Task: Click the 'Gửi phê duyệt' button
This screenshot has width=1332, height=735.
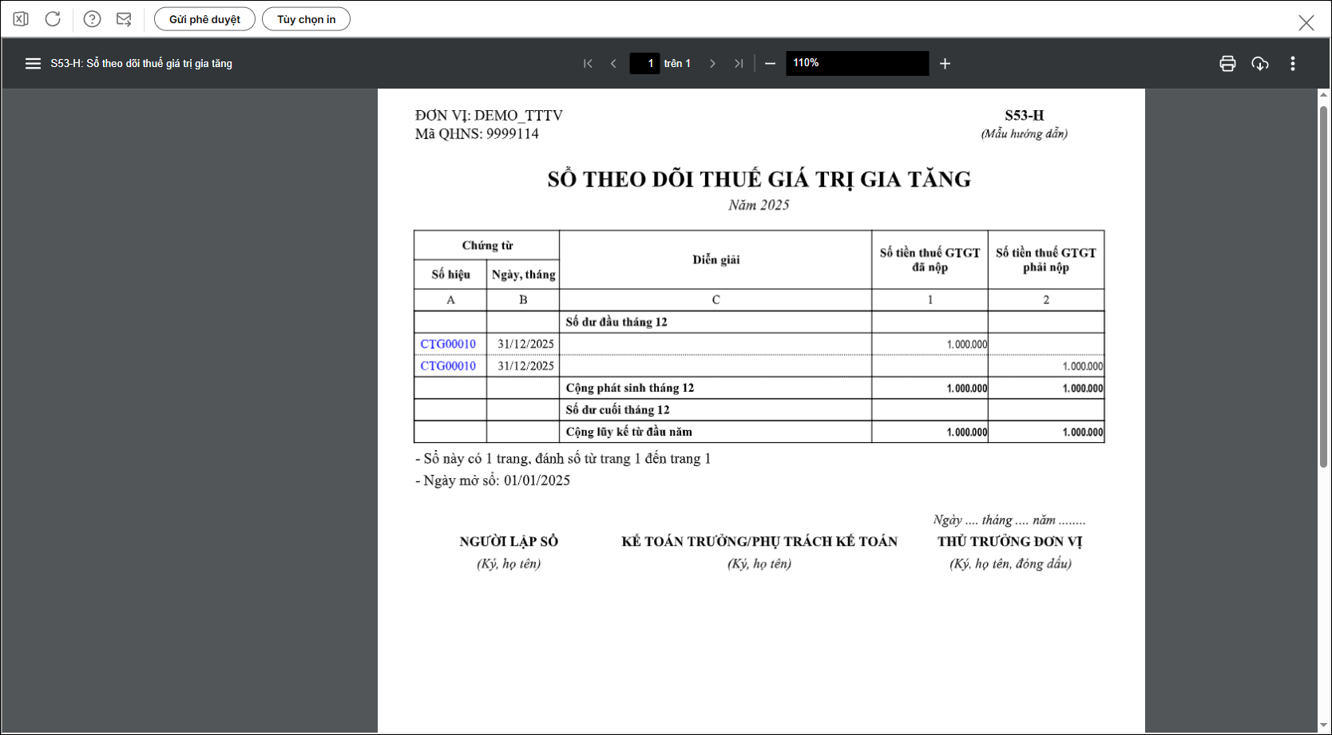Action: tap(204, 19)
